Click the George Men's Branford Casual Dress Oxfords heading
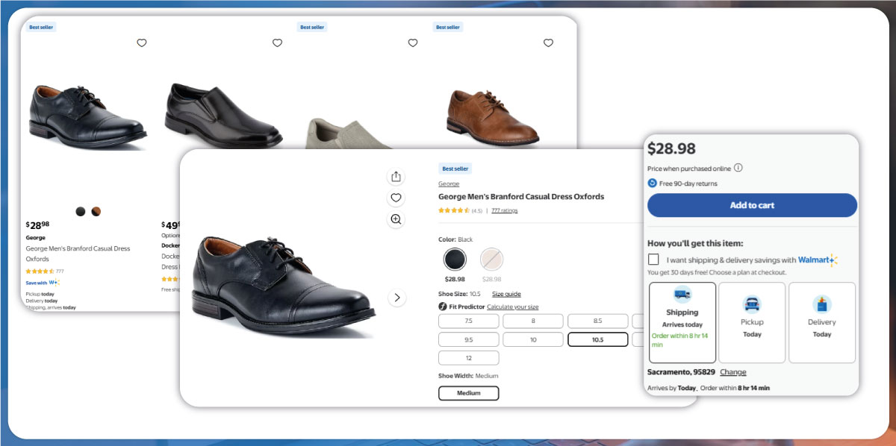This screenshot has height=446, width=896. pos(521,197)
